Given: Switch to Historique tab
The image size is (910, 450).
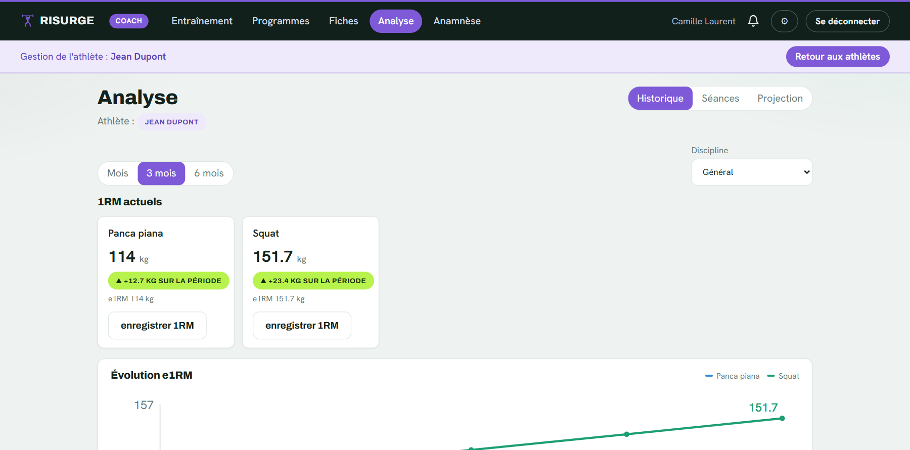Looking at the screenshot, I should pos(660,98).
